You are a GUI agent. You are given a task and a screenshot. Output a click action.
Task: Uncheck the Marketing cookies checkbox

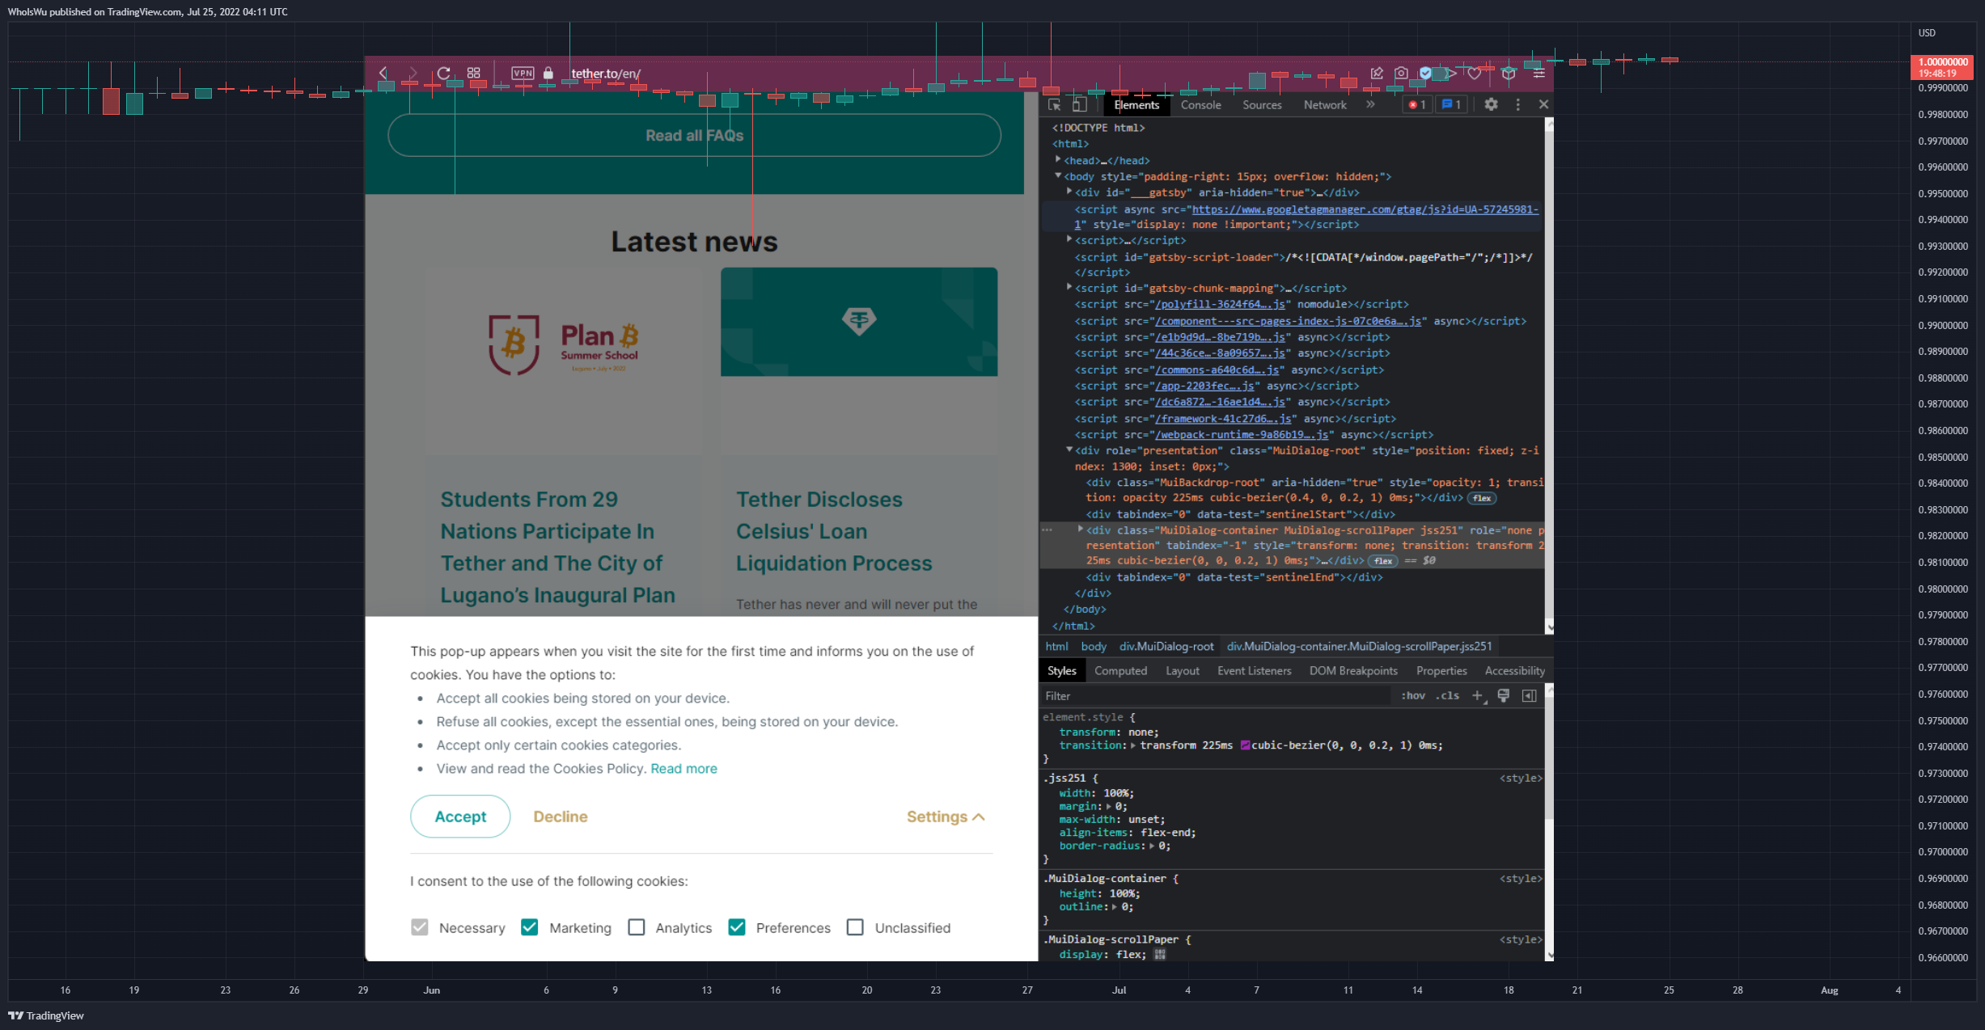tap(529, 927)
